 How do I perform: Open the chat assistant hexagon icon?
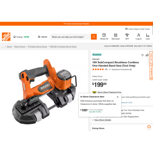pos(149,126)
